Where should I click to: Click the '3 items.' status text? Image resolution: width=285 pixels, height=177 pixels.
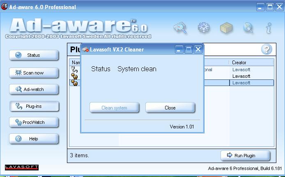79,155
